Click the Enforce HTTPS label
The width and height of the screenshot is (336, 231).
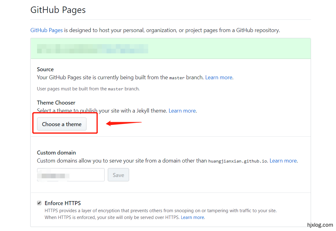coord(63,203)
